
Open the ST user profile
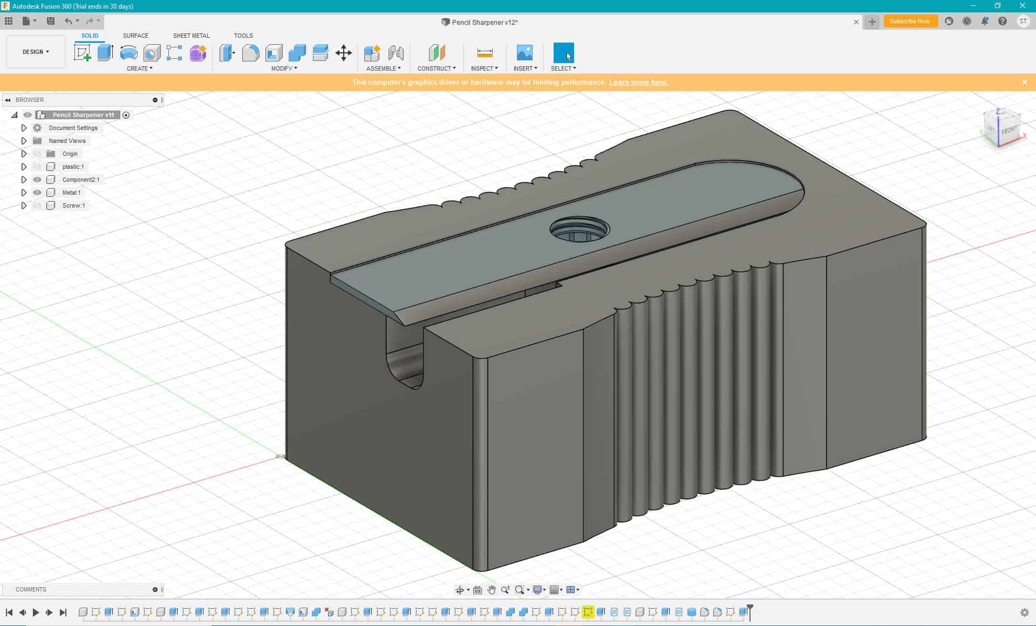point(1023,21)
